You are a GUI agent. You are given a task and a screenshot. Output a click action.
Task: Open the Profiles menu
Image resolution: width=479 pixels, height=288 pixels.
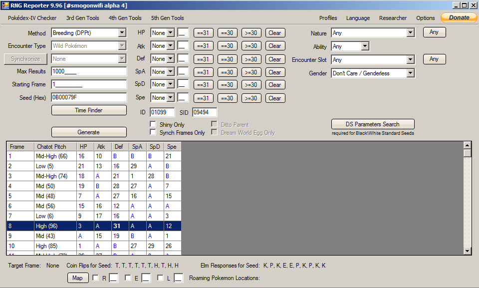[x=328, y=18]
